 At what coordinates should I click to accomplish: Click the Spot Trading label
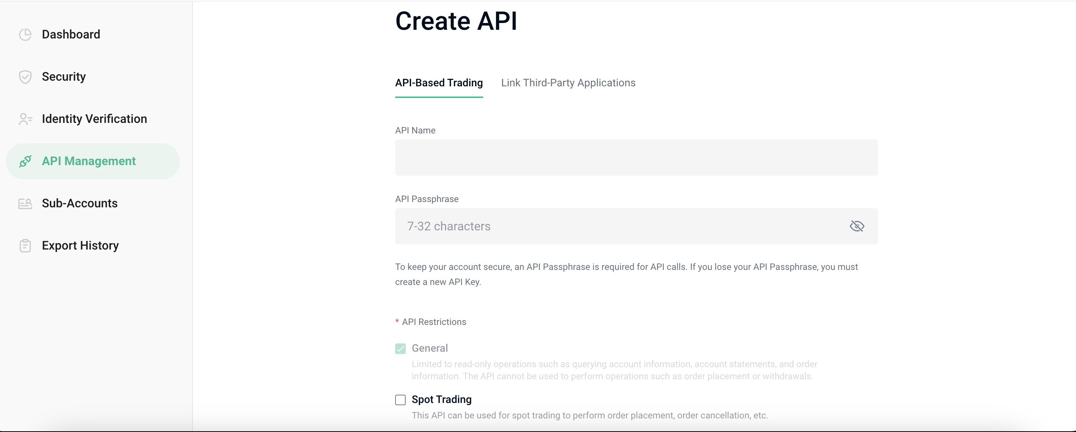442,400
